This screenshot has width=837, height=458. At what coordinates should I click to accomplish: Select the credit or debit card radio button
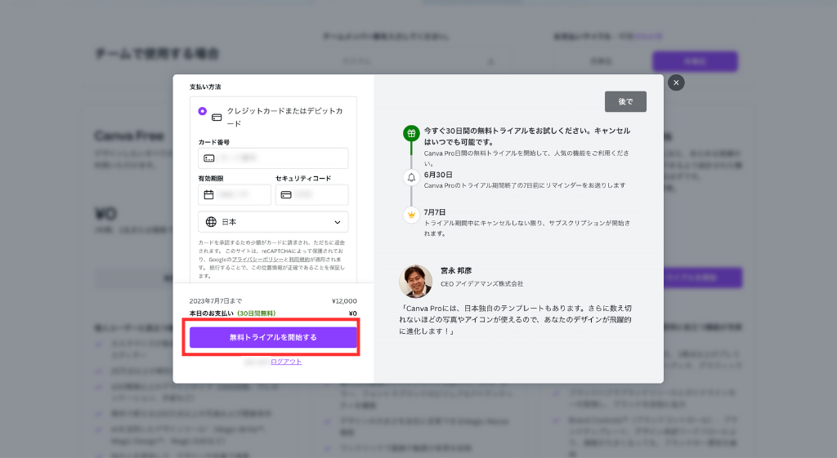203,111
